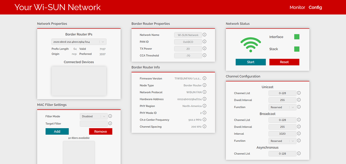
Task: Click the MAC filter list box
Action: pyautogui.click(x=79, y=153)
